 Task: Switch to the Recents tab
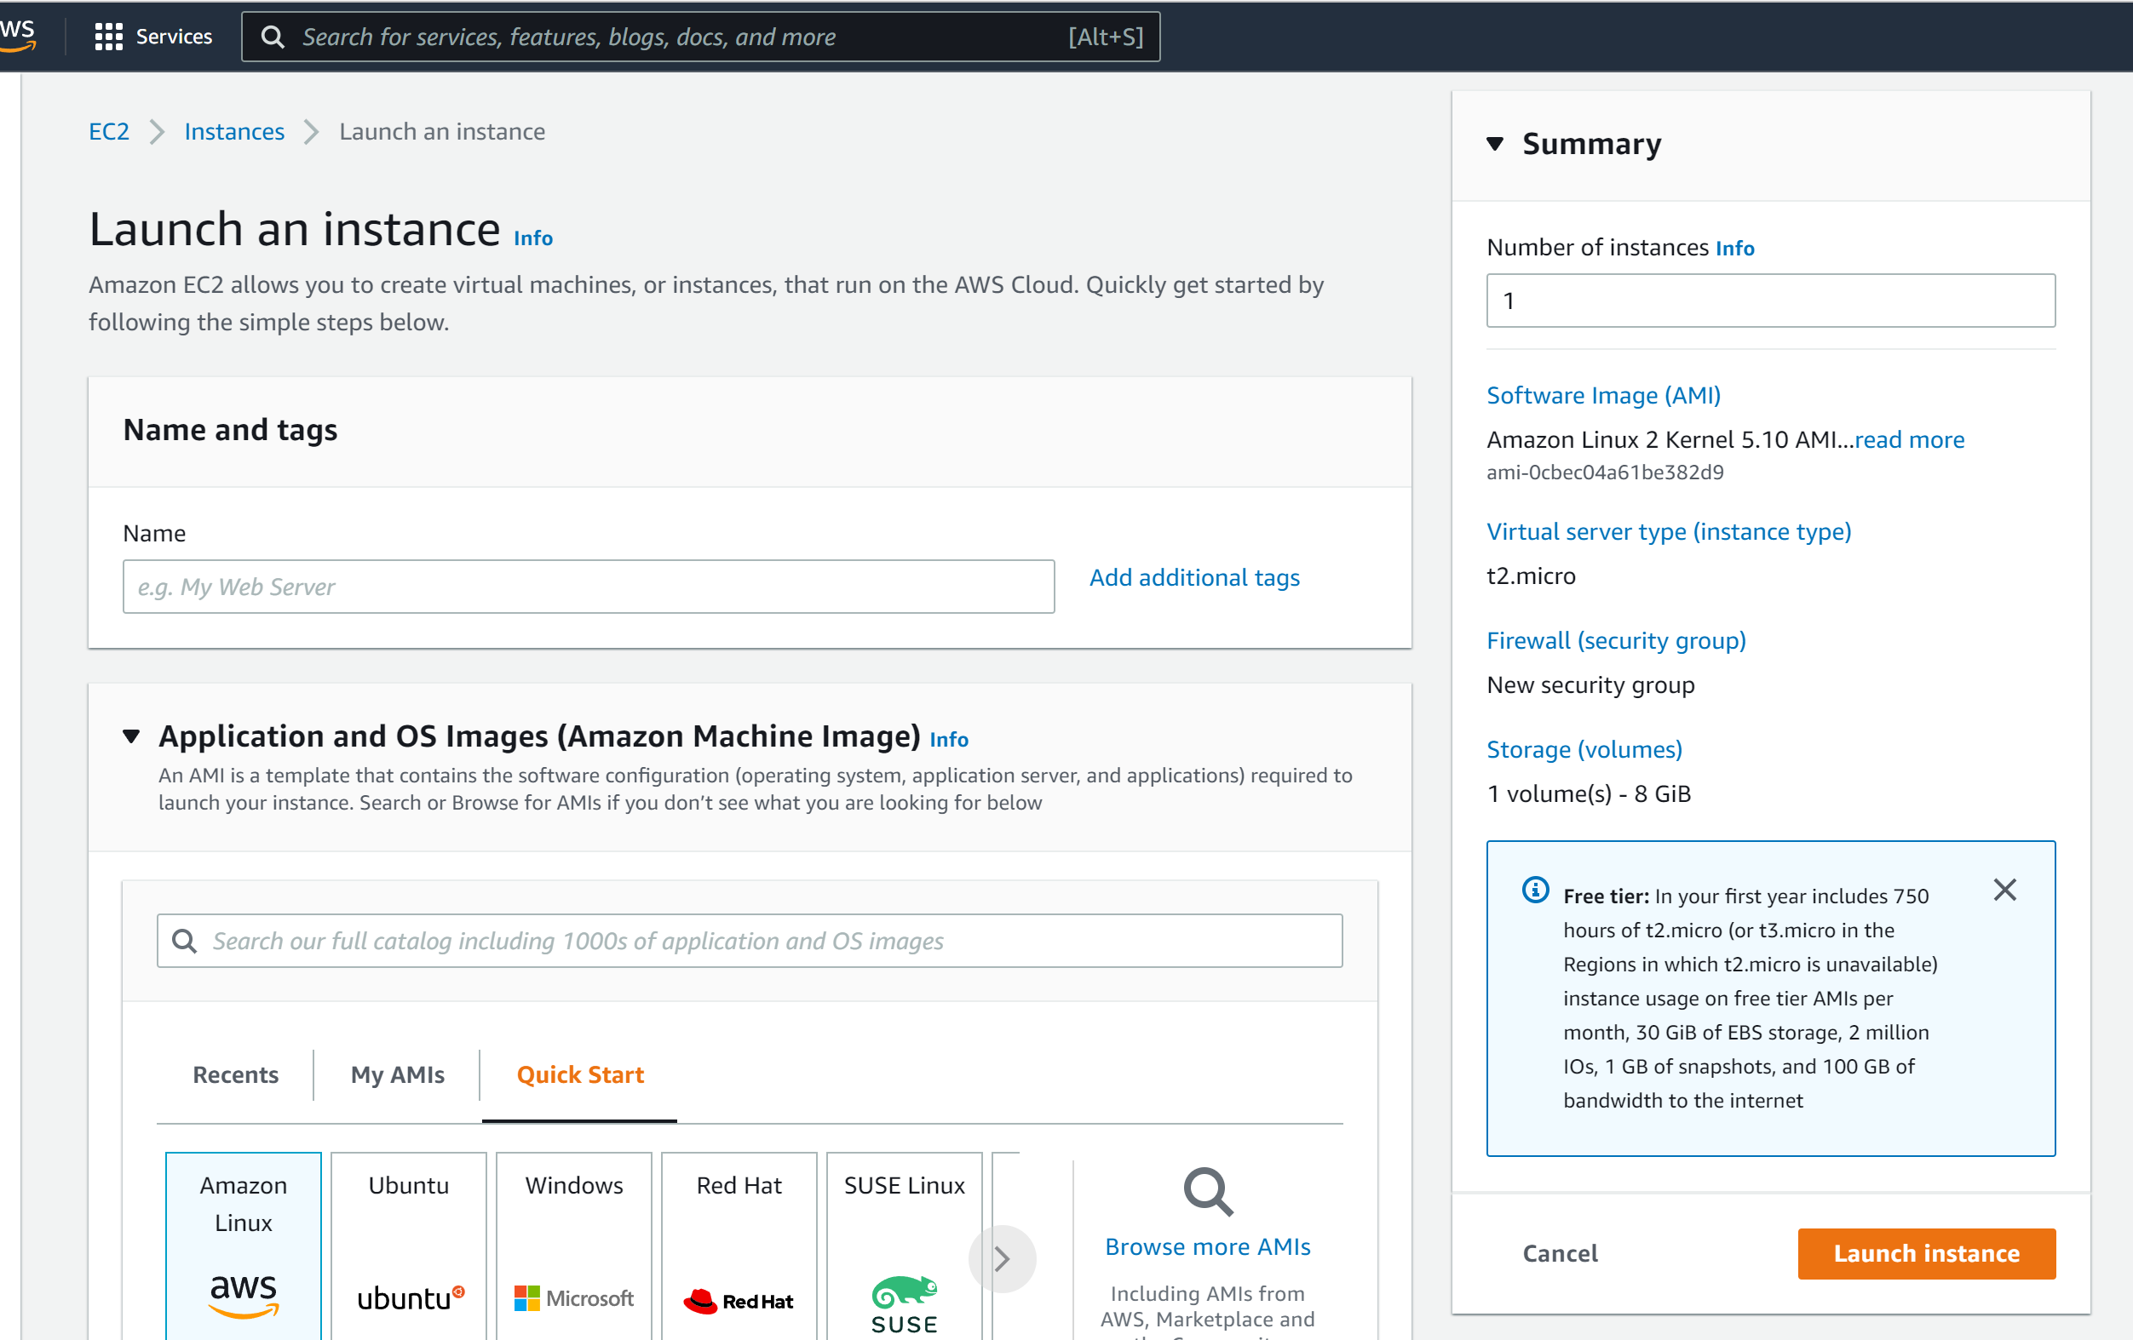(x=236, y=1074)
